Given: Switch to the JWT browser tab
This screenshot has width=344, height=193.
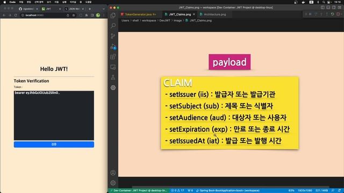Looking at the screenshot, I should 51,9.
